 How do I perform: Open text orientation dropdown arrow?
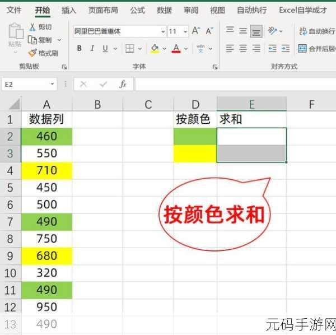pyautogui.click(x=281, y=31)
